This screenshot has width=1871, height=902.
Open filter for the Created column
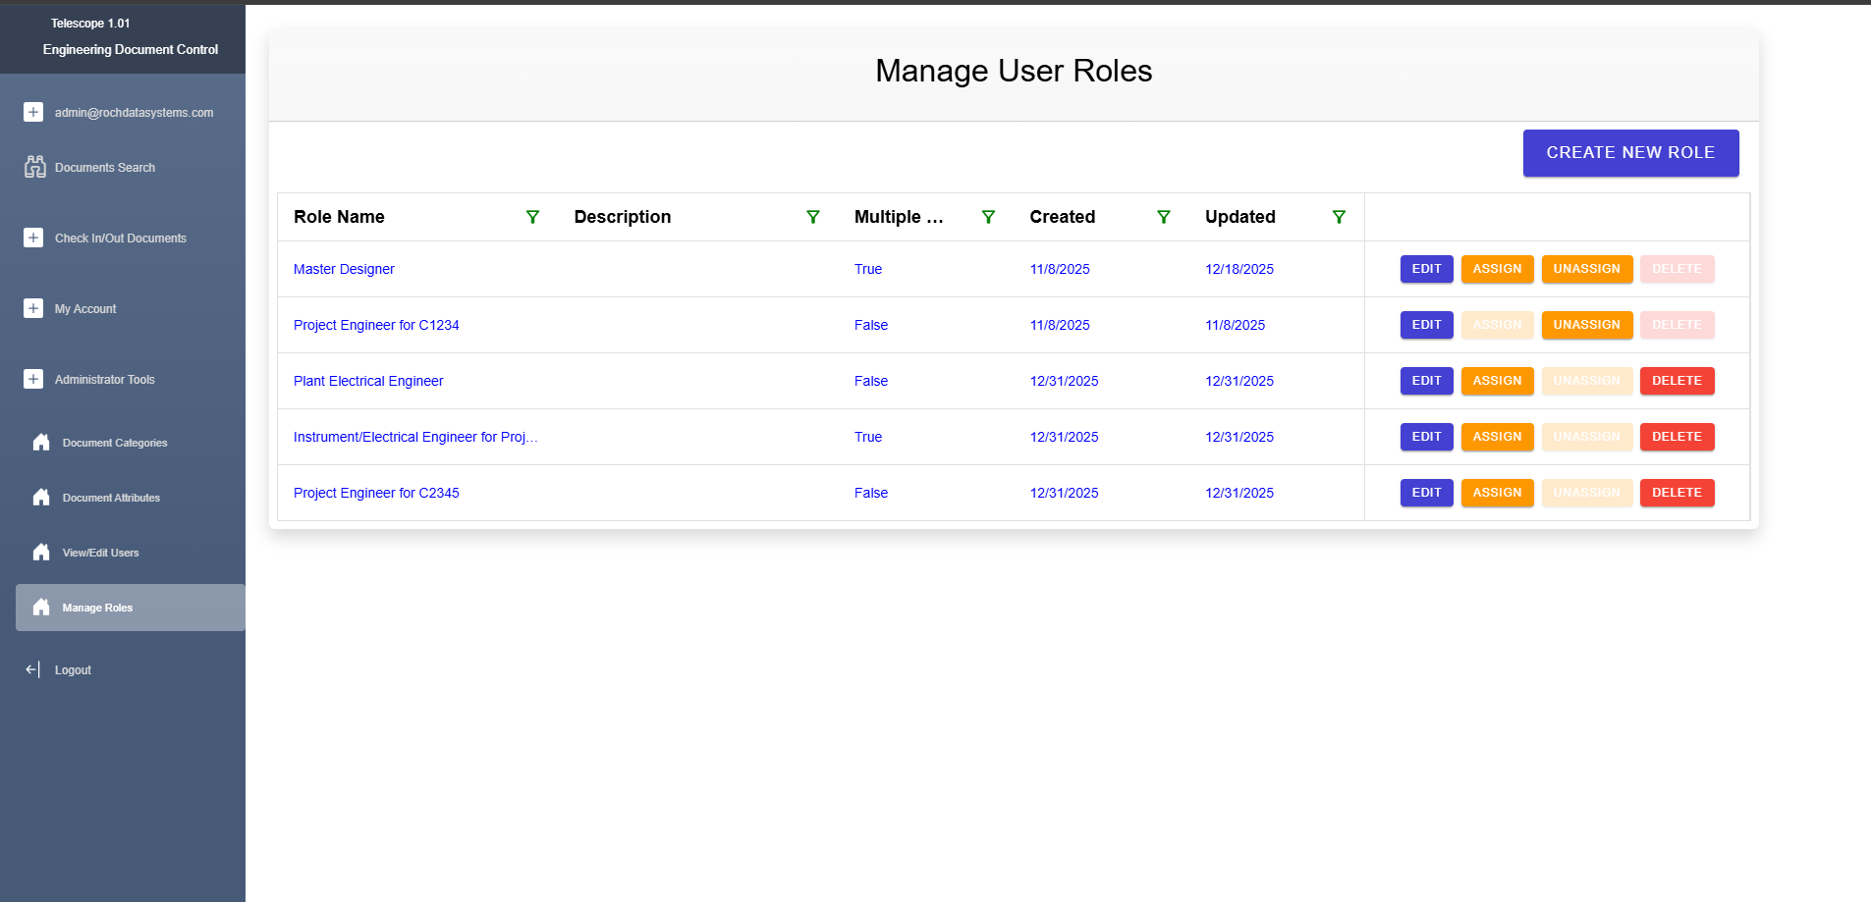[x=1163, y=217]
